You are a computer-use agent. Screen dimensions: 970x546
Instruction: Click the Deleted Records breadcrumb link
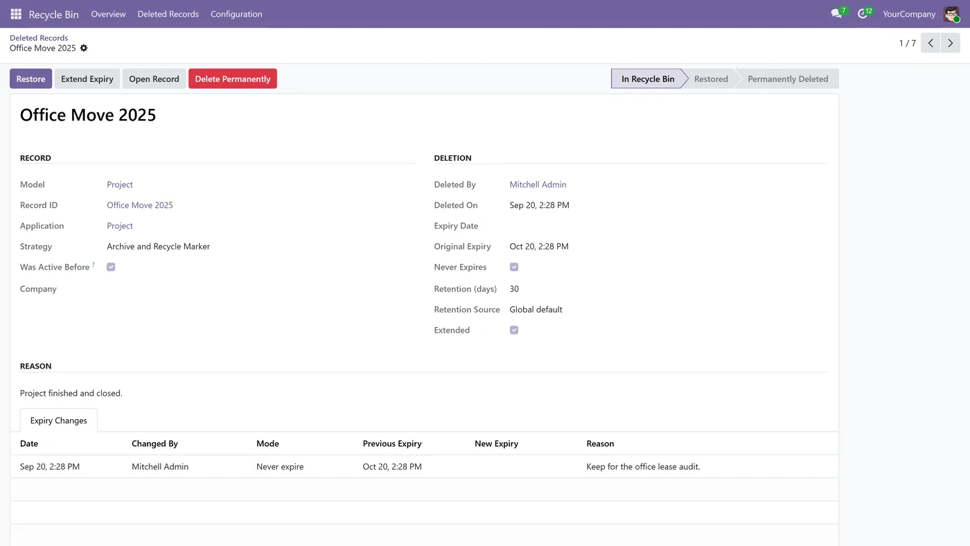pos(39,38)
